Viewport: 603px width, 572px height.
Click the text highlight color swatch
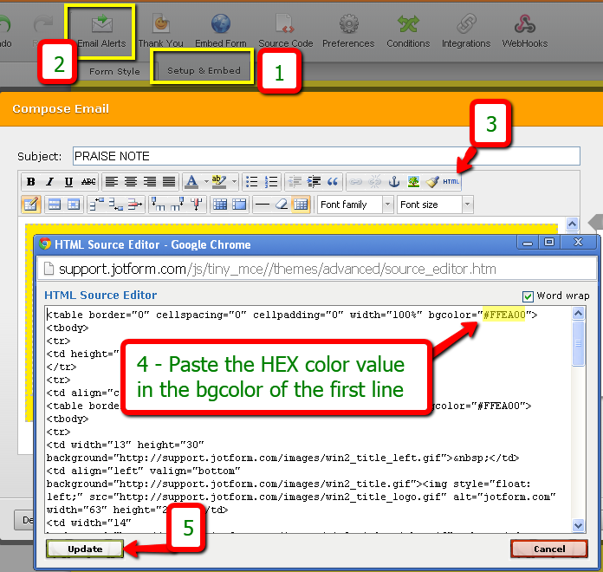pyautogui.click(x=217, y=182)
